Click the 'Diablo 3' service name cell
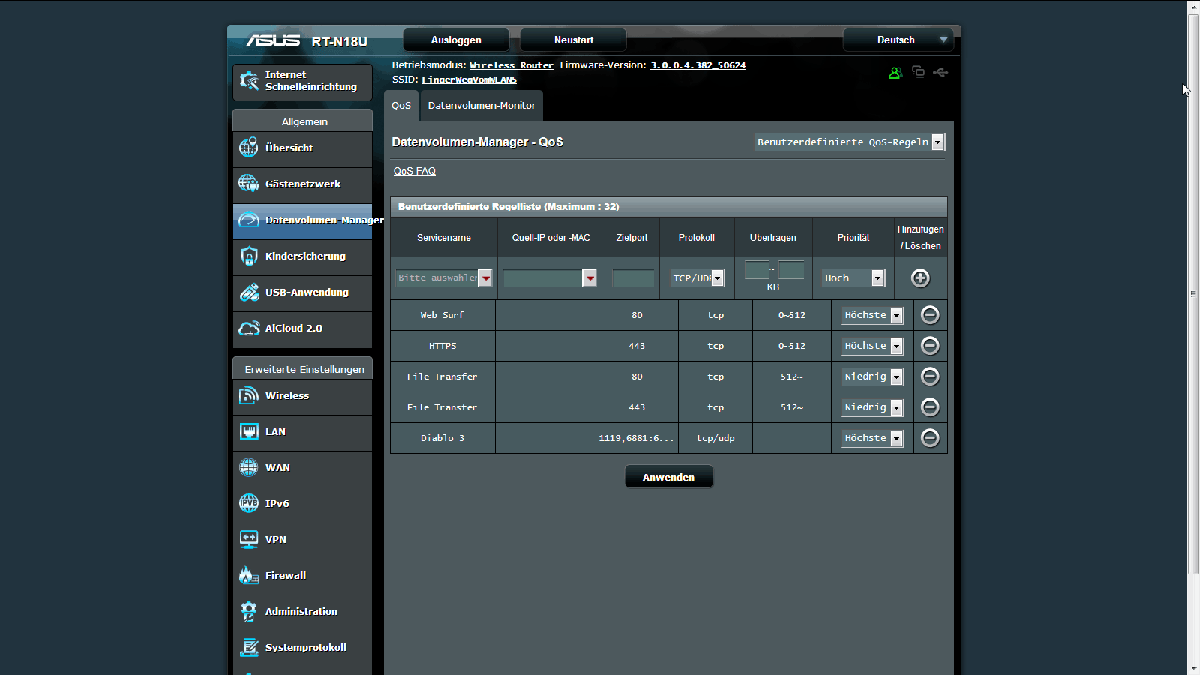 442,438
